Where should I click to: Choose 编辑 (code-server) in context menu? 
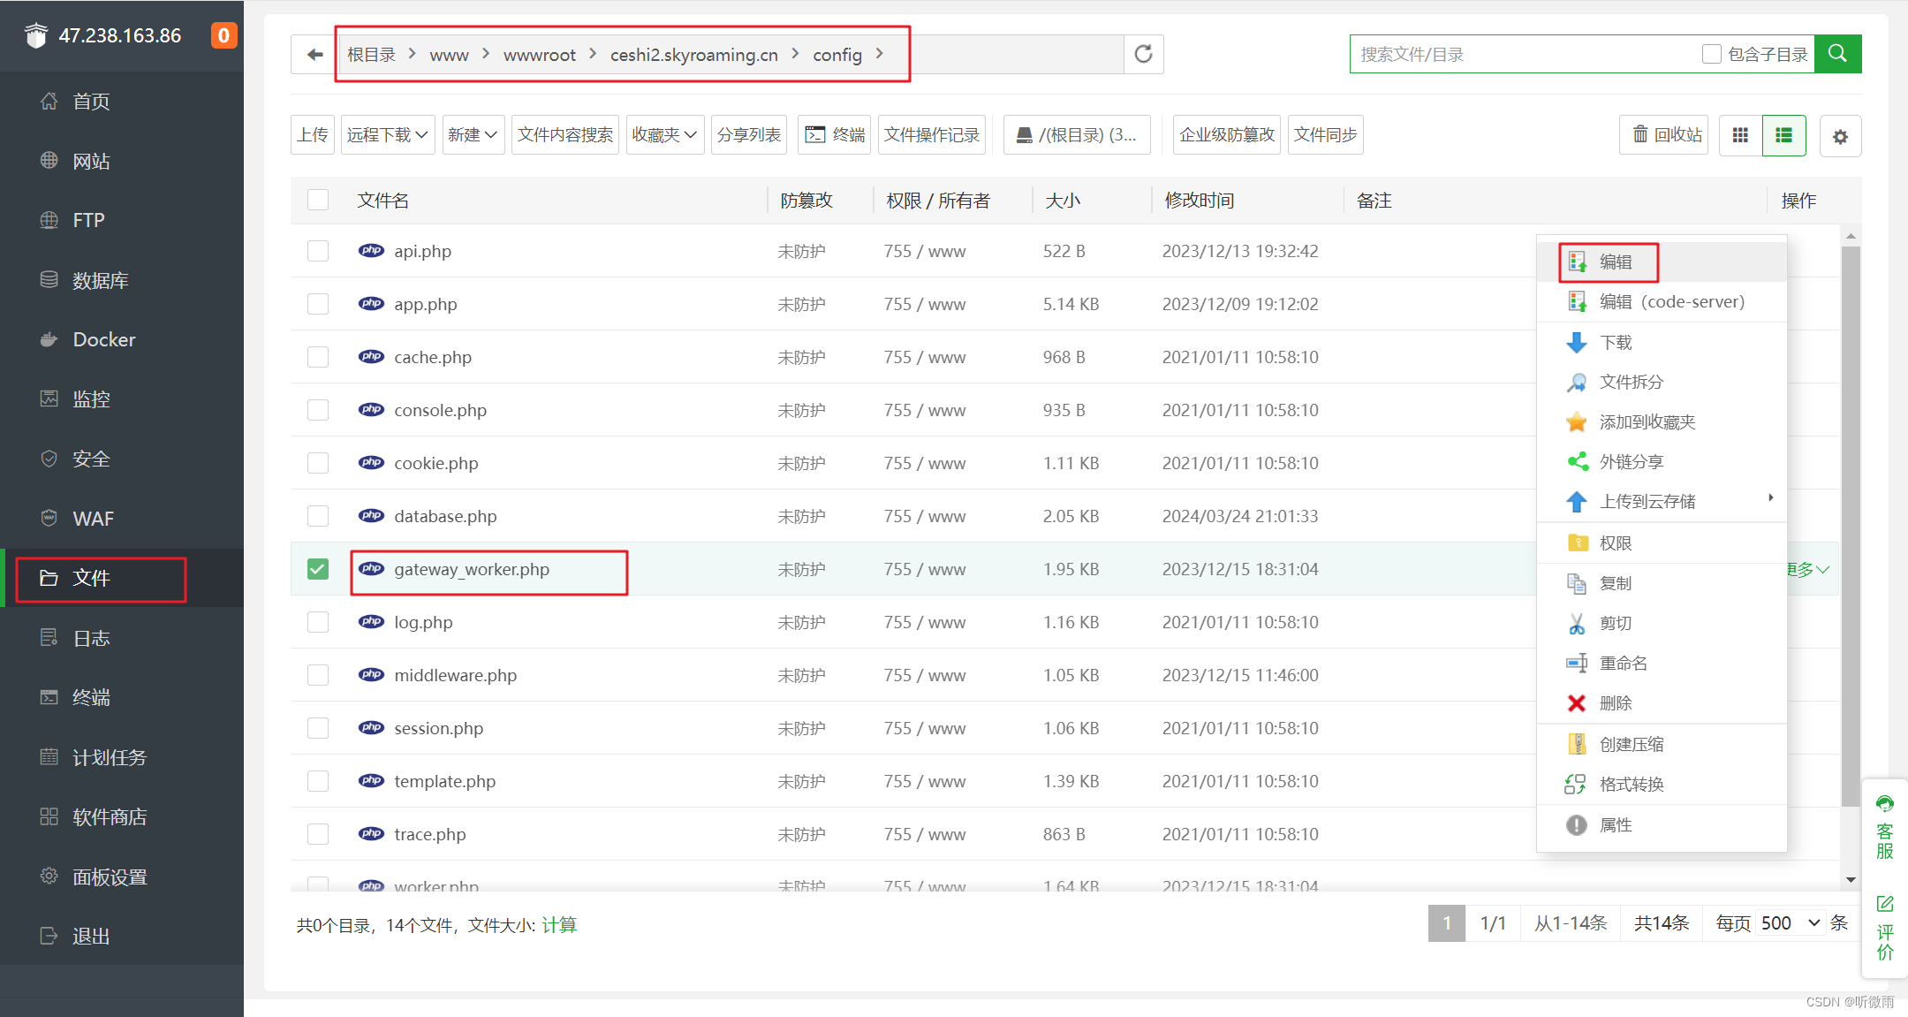coord(1662,302)
